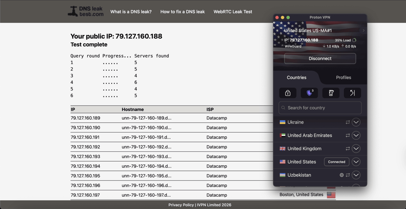The height and width of the screenshot is (209, 406).
Task: Click IP cell 79.127.160.189
Action: (x=86, y=118)
